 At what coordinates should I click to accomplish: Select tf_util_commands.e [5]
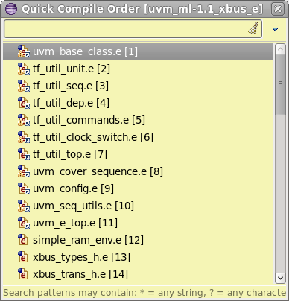coord(138,120)
